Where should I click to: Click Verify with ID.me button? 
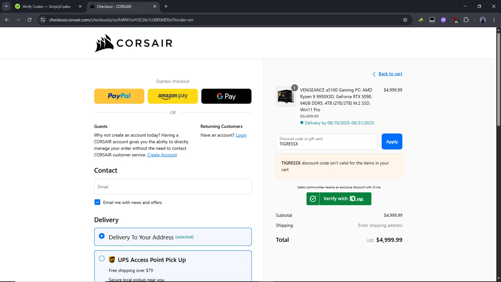pyautogui.click(x=339, y=199)
